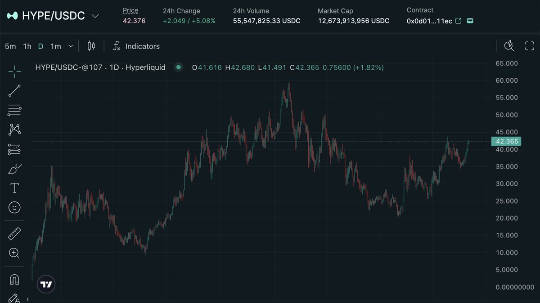The image size is (540, 303).
Task: Click the current price label 42.365
Action: point(507,141)
